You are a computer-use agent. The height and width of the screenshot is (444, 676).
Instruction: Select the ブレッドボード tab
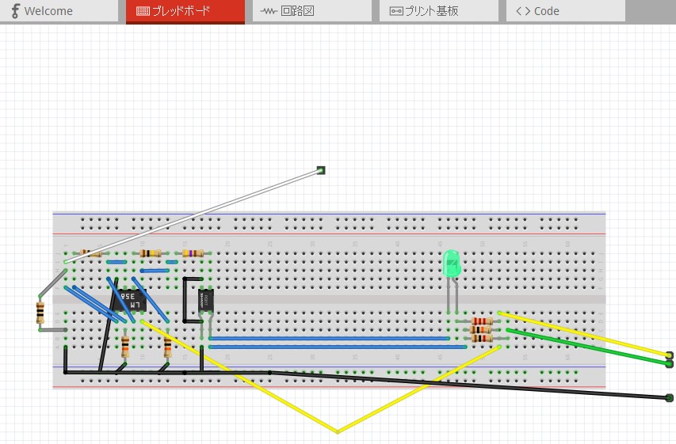(x=185, y=11)
